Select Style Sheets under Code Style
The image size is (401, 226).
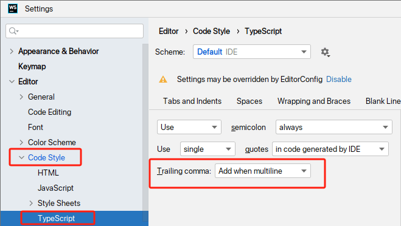(x=59, y=204)
